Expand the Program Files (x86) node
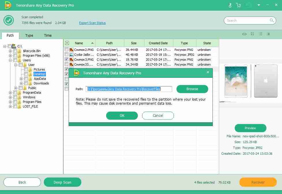The width and height of the screenshot is (282, 194). pyautogui.click(x=10, y=56)
